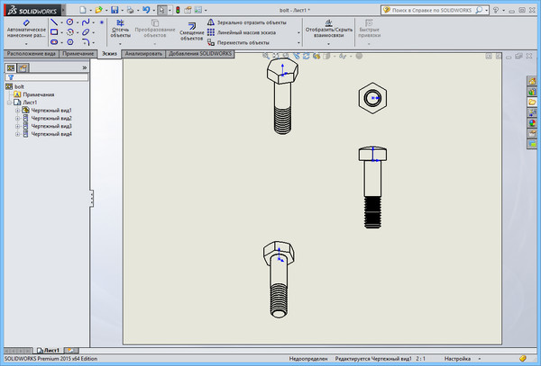Select the Line sketch tool
The width and height of the screenshot is (541, 366).
pyautogui.click(x=55, y=22)
